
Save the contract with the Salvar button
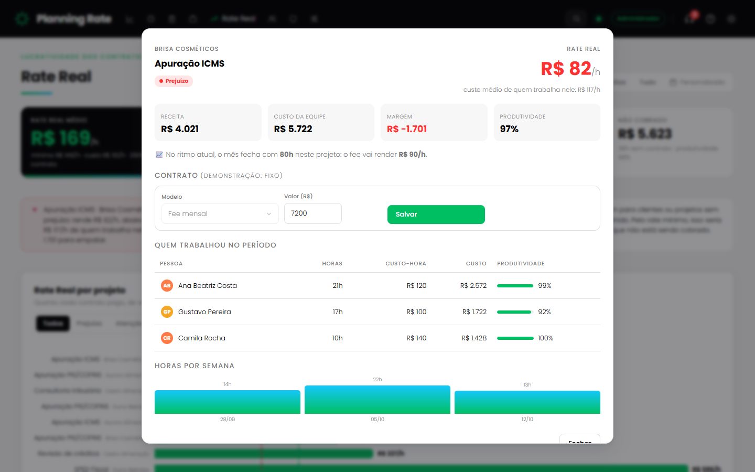pyautogui.click(x=436, y=214)
